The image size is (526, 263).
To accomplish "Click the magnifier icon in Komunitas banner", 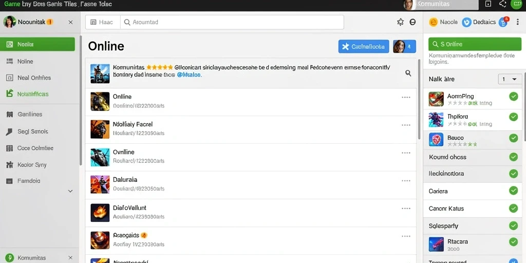I will point(408,73).
